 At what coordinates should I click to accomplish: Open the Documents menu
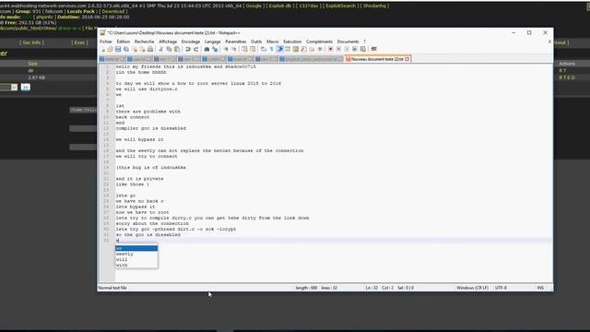click(348, 41)
